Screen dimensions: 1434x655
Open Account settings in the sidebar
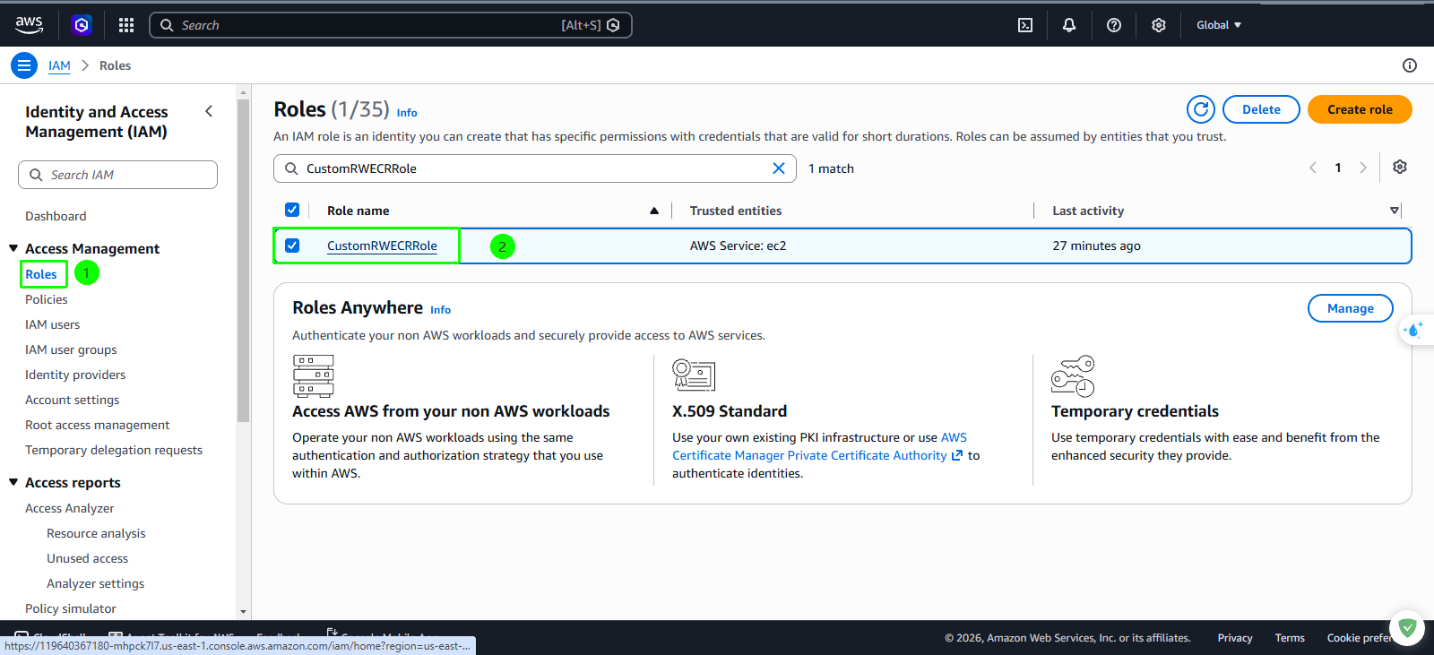point(73,400)
